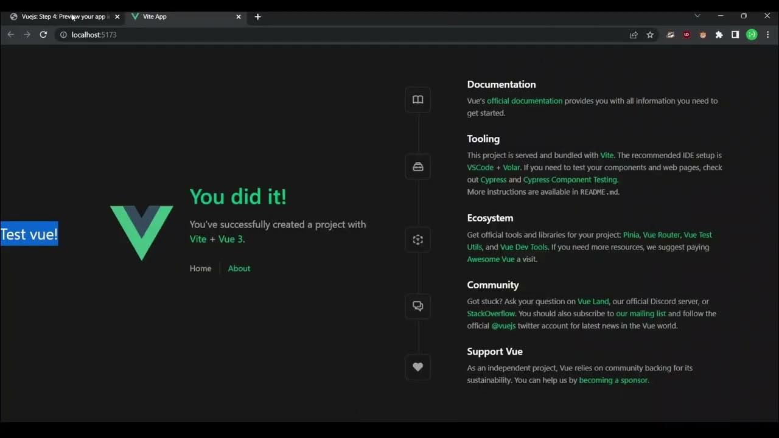Click the Community heading
This screenshot has width=779, height=438.
click(x=493, y=285)
